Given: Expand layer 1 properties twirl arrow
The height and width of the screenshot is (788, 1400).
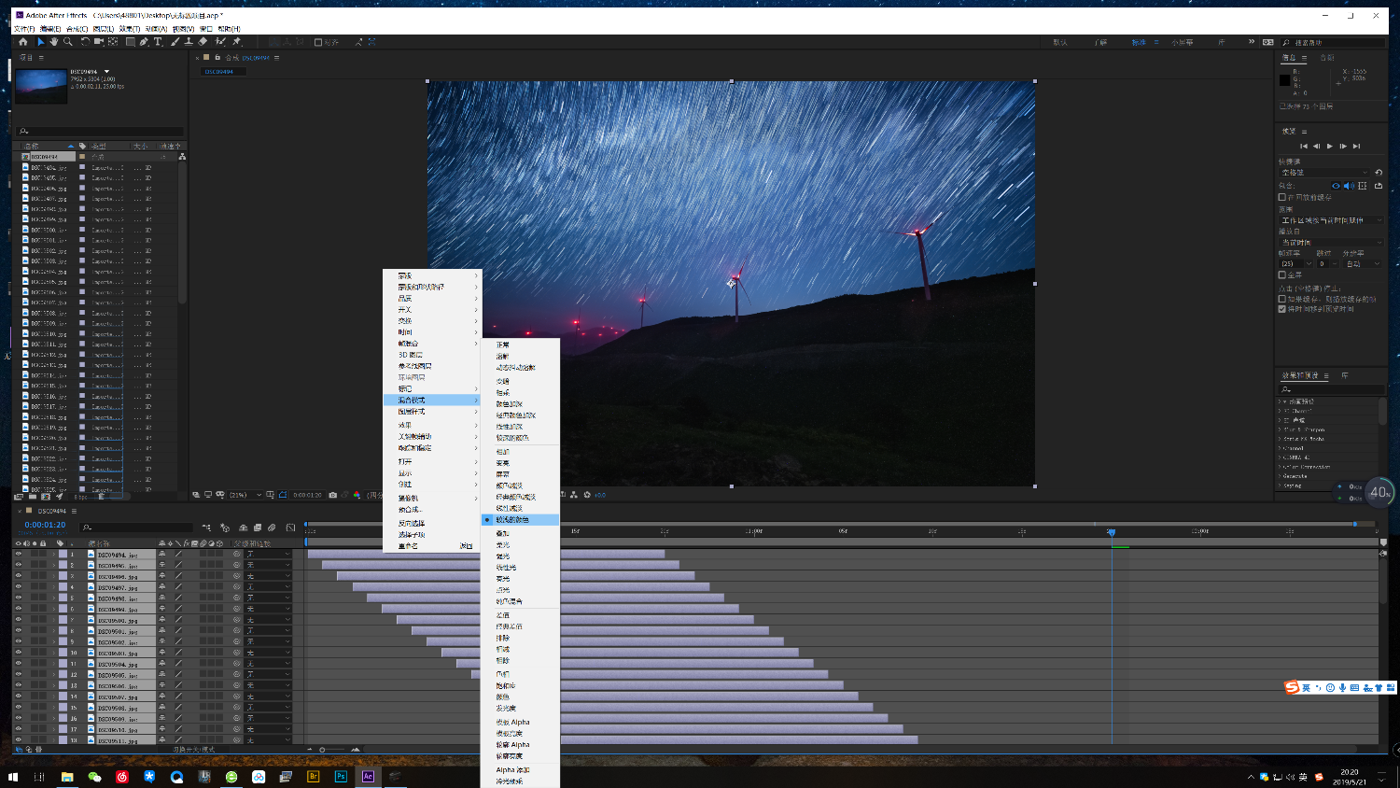Looking at the screenshot, I should click(x=54, y=555).
